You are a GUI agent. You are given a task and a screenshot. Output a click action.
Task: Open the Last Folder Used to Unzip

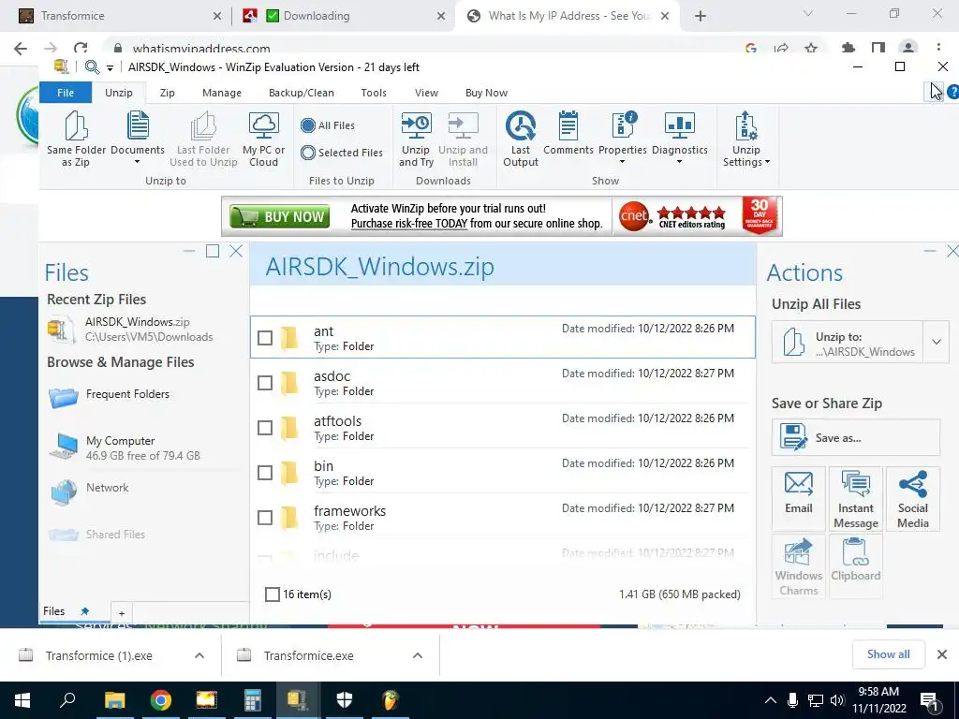click(x=203, y=139)
